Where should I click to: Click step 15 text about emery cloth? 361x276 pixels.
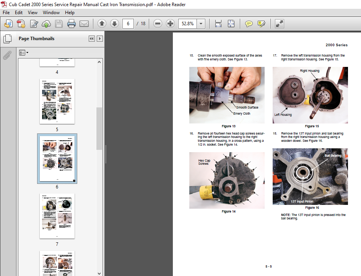[230, 57]
